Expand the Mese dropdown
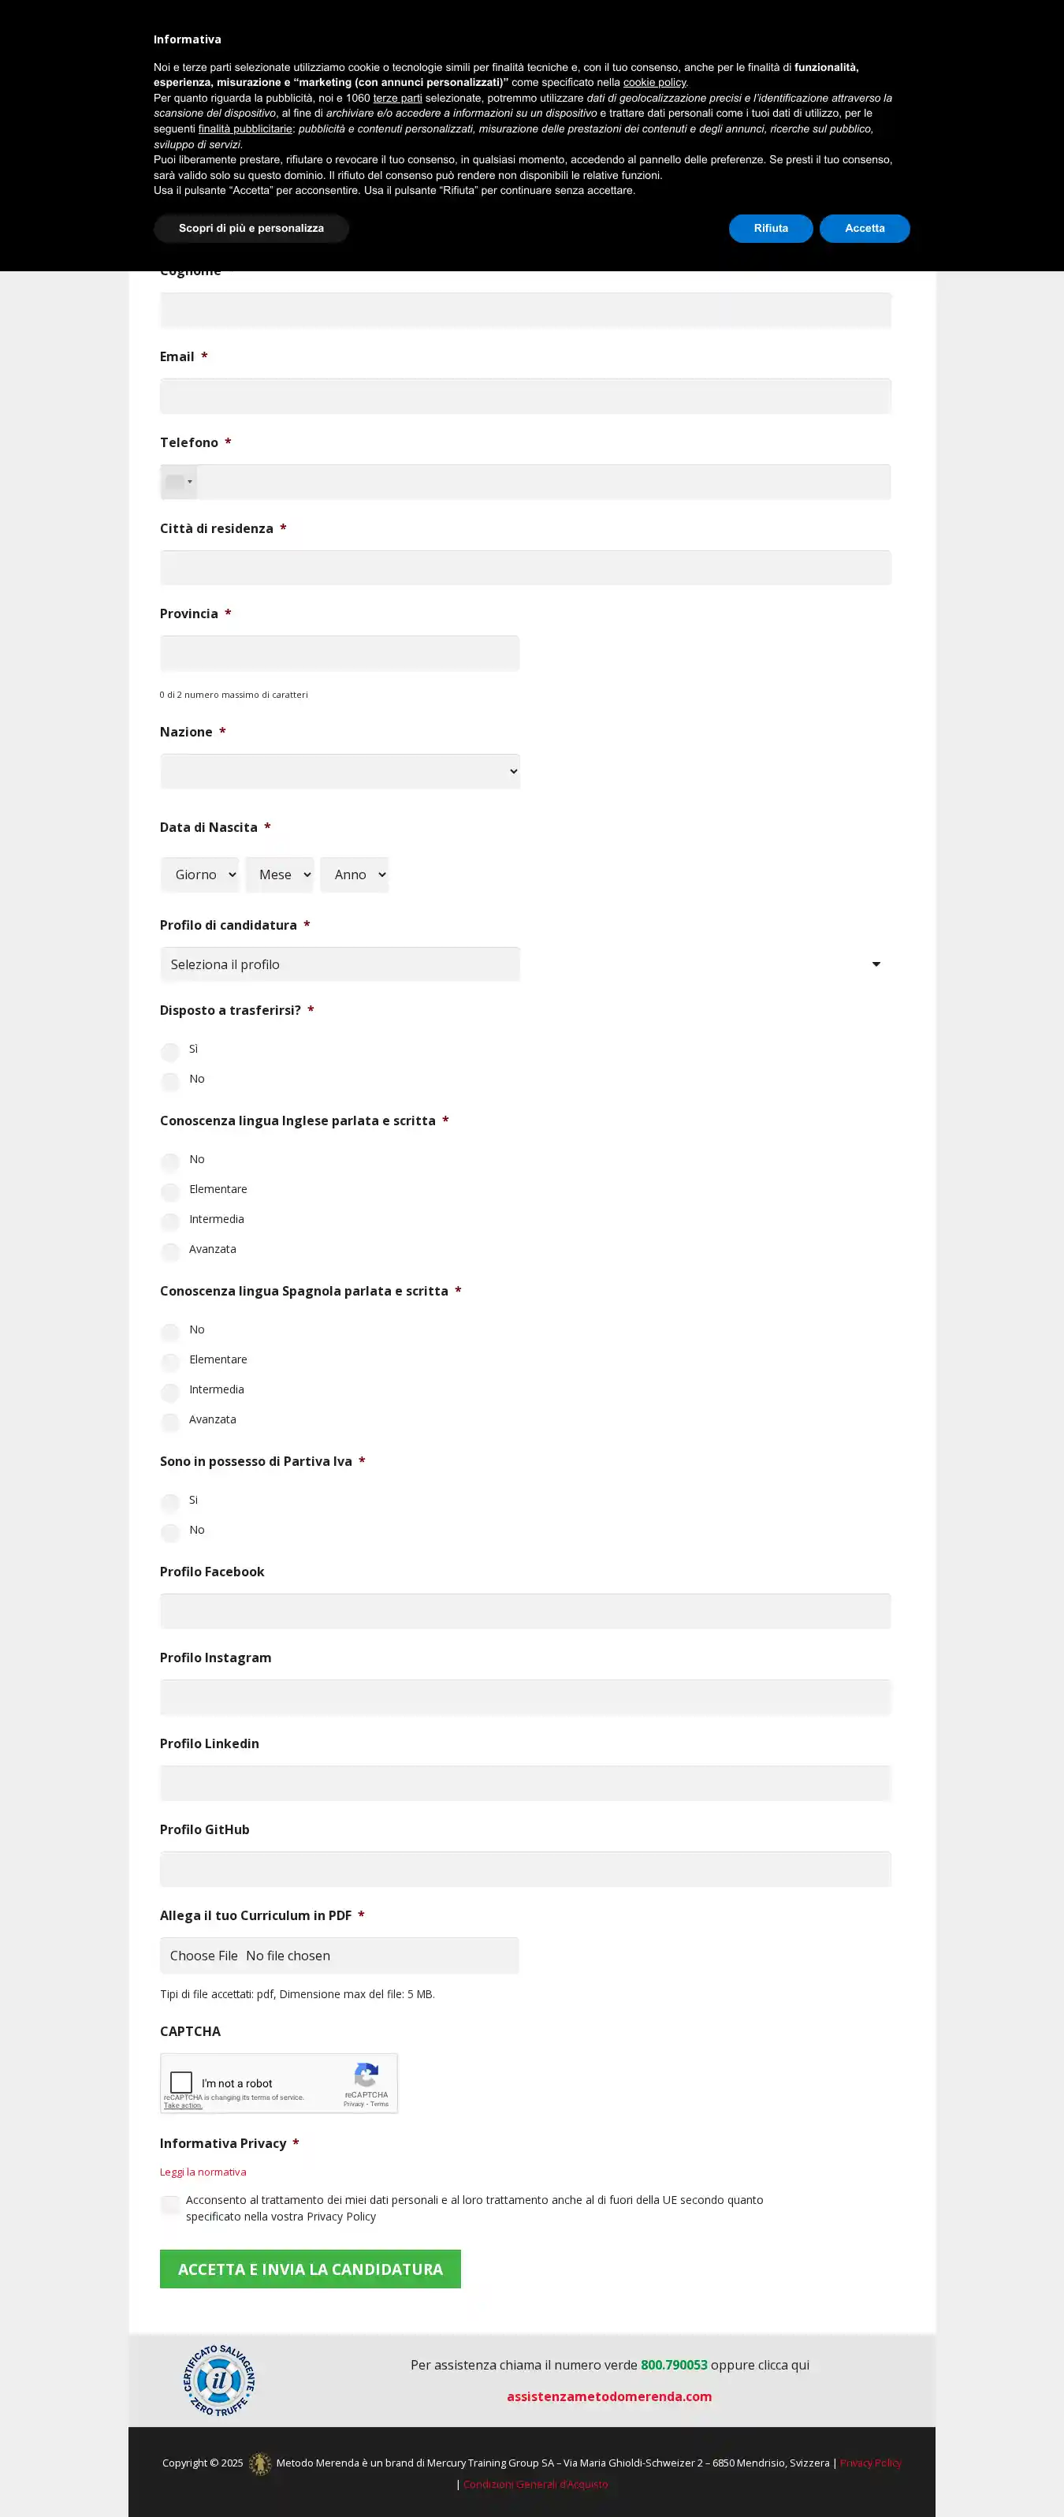Image resolution: width=1064 pixels, height=2517 pixels. pyautogui.click(x=280, y=874)
